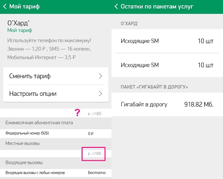Click the Ежемесячная абонентская плата header
Screen dimensions: 223x179
[x=39, y=123]
